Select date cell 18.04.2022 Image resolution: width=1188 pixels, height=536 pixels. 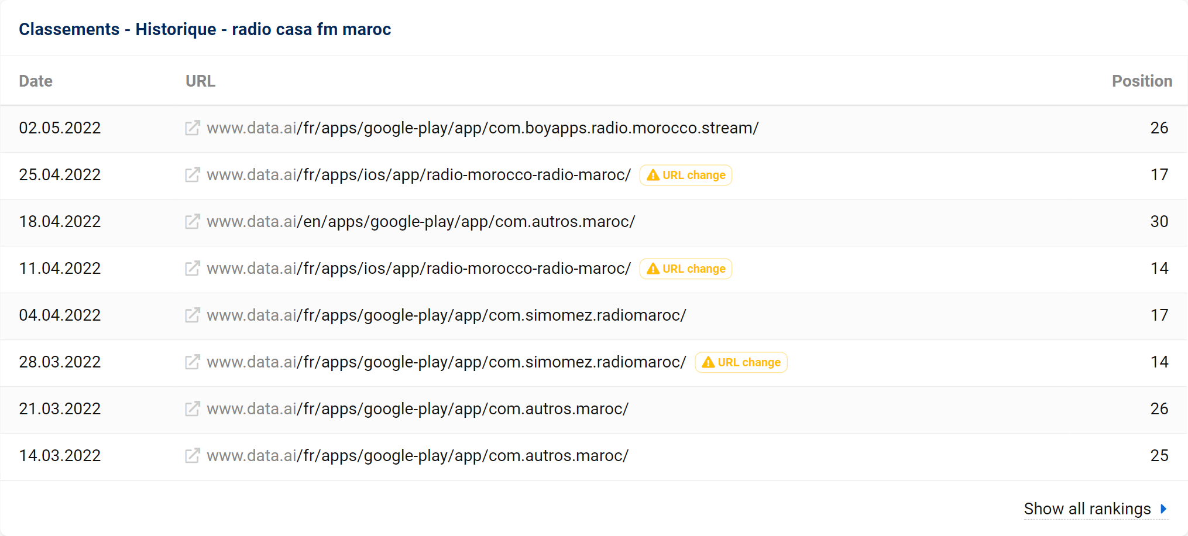pos(60,221)
